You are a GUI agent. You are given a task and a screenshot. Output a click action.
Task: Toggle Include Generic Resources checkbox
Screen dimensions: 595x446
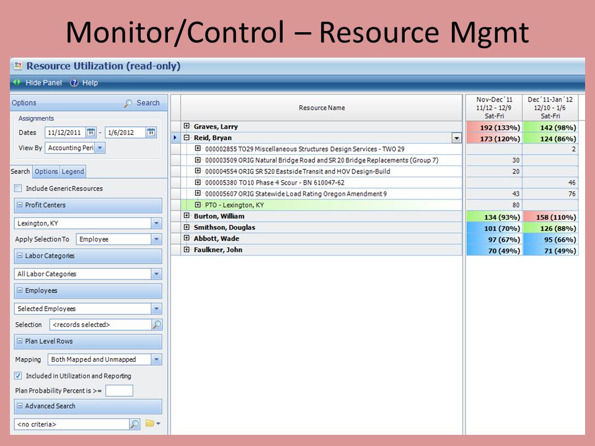18,188
